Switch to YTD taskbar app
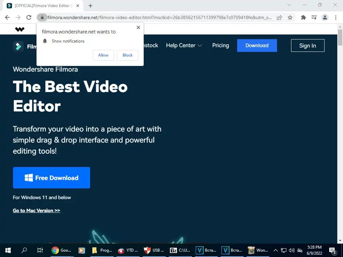The image size is (343, 257). [128, 250]
